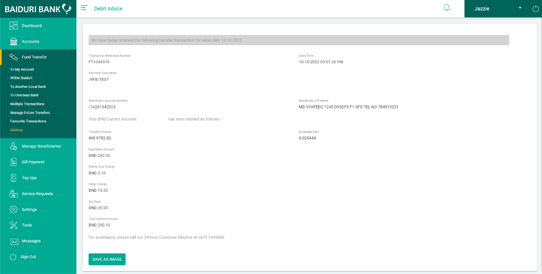Image resolution: width=542 pixels, height=274 pixels.
Task: Select the highlighted Advices submenu
Action: tap(16, 130)
